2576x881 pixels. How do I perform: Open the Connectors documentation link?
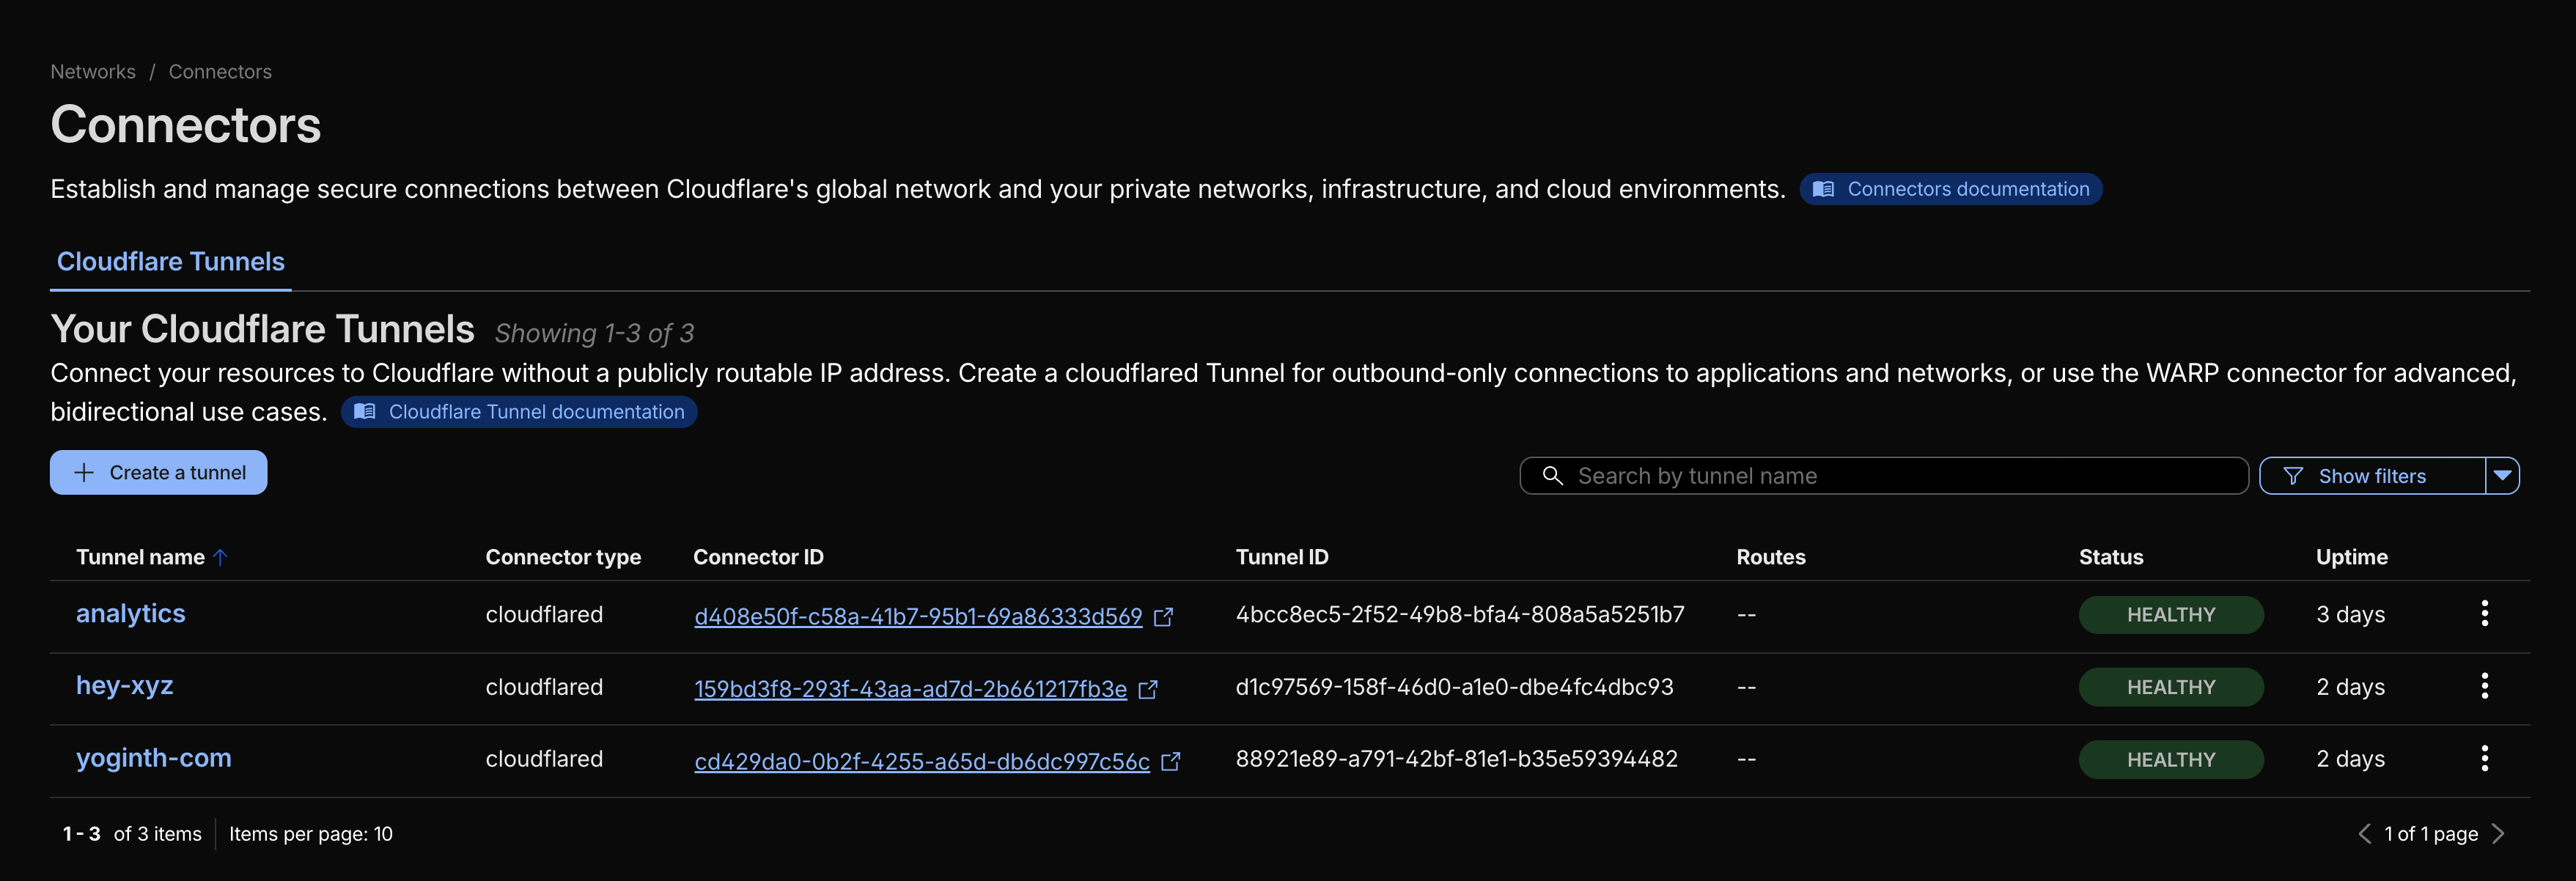1950,189
